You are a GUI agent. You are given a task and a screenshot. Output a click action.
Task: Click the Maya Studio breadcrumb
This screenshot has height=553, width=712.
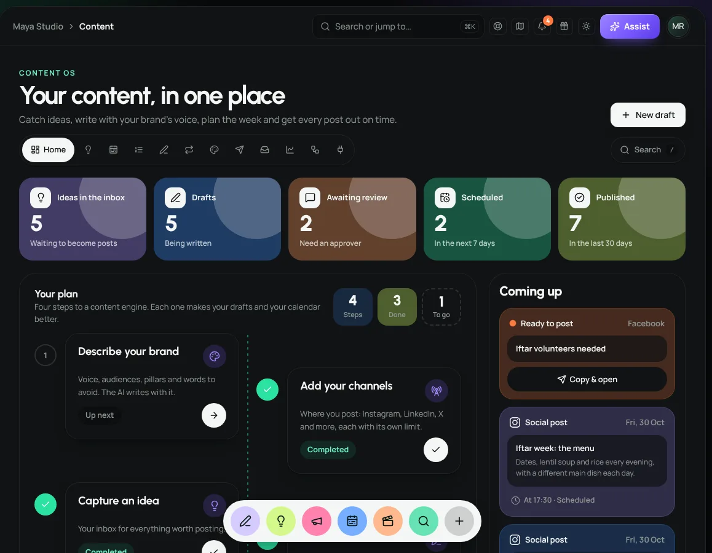[x=38, y=26]
